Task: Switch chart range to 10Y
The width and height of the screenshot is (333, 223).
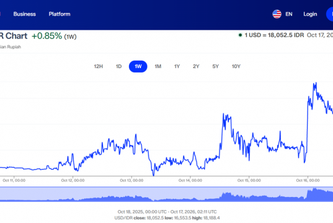Action: (x=236, y=66)
